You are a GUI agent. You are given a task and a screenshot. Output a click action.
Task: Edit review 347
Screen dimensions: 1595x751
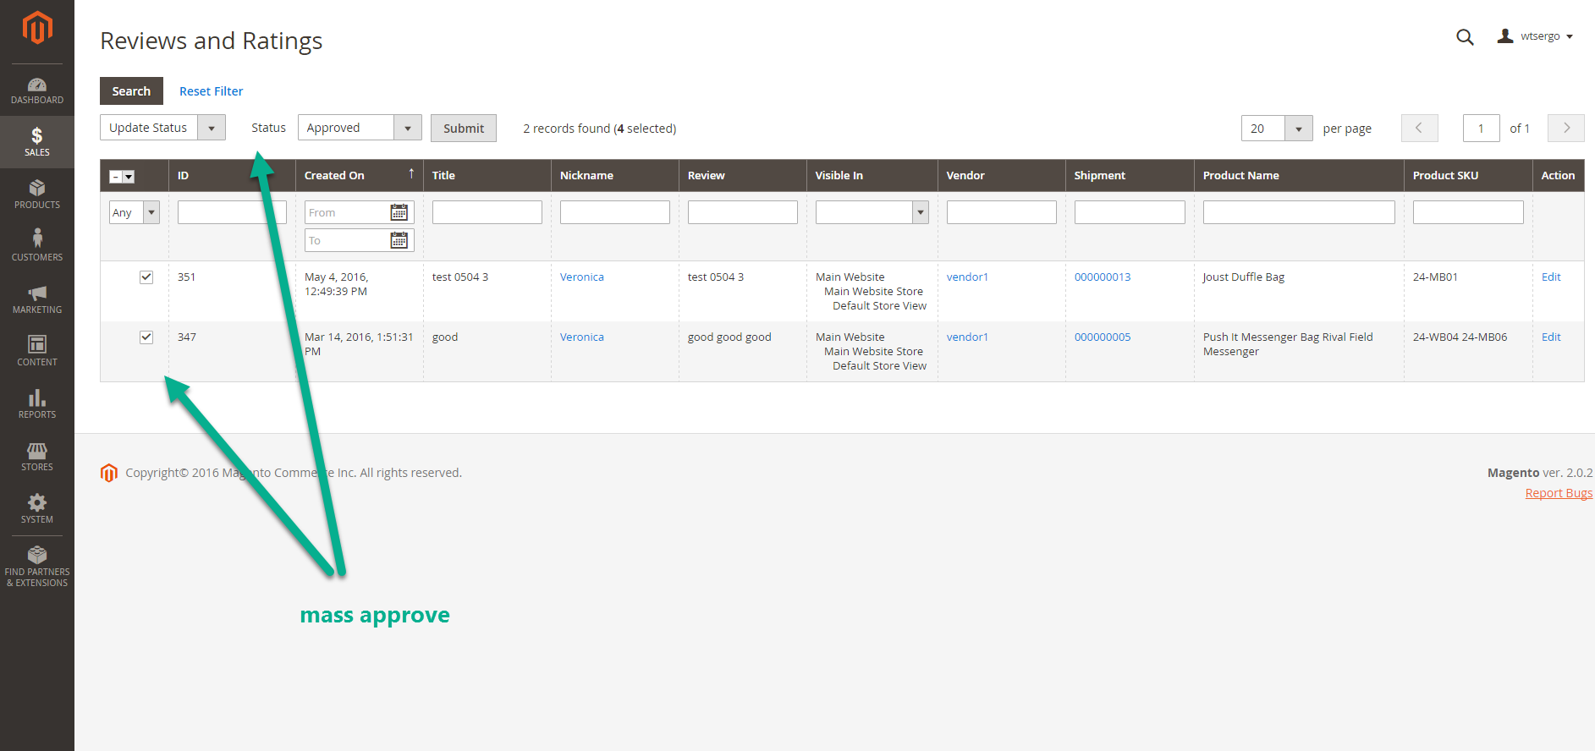pos(1551,337)
